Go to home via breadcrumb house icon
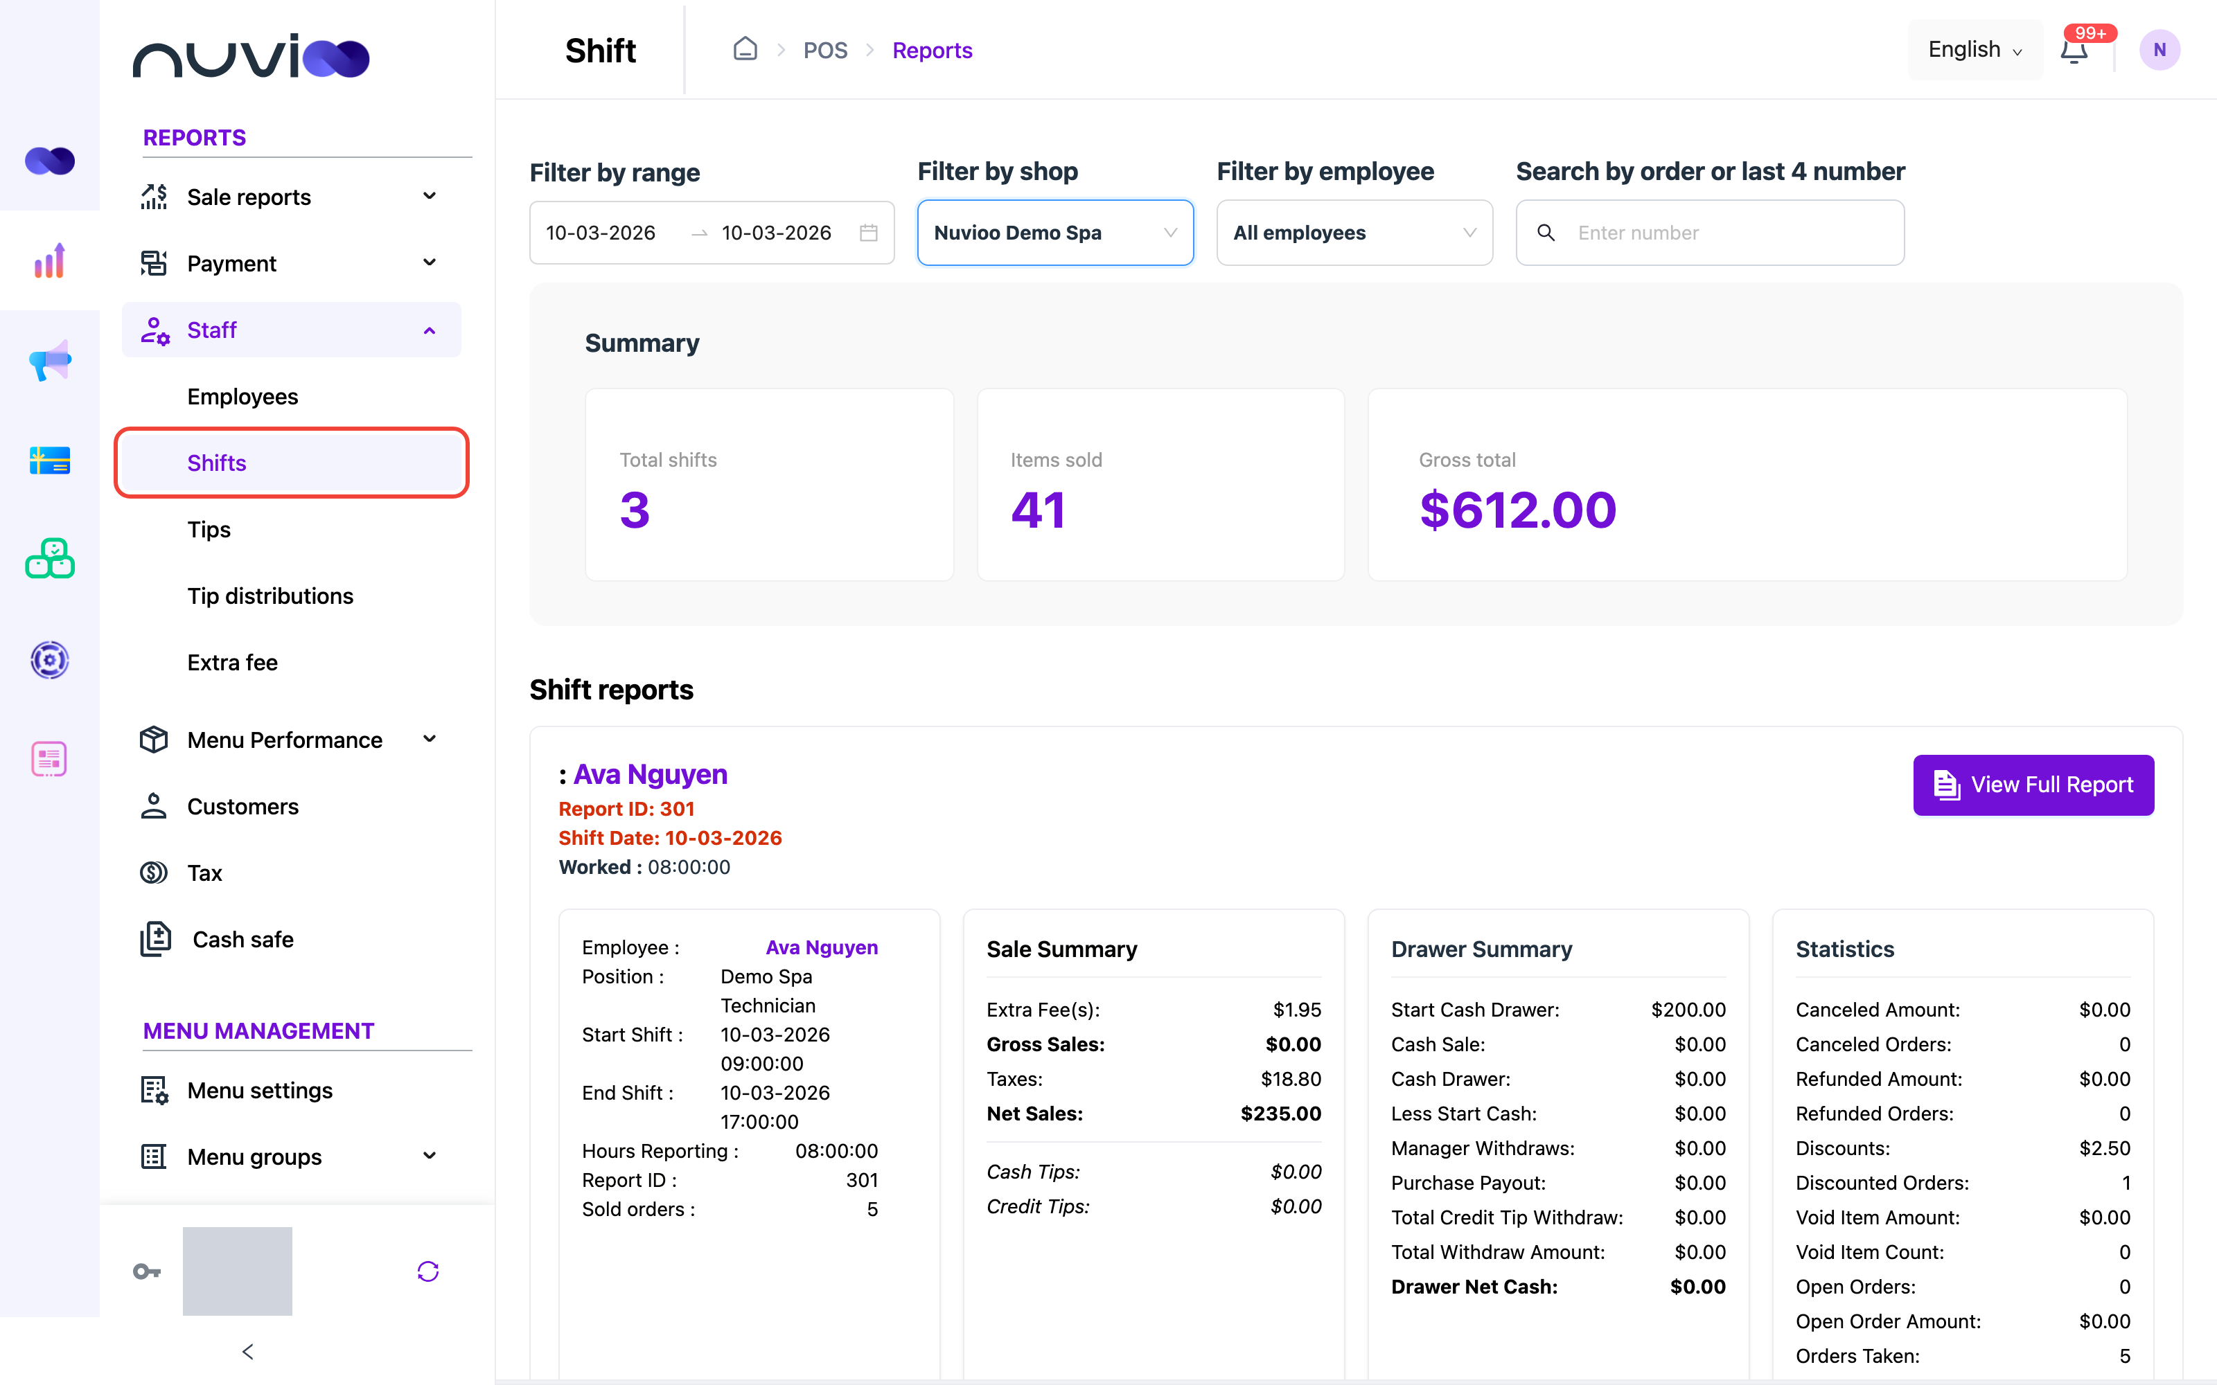2217x1385 pixels. (745, 48)
